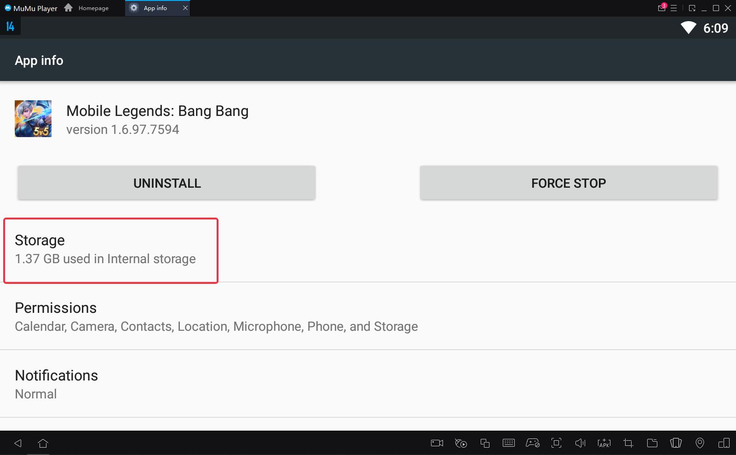
Task: Adjust volume using the speaker icon
Action: point(581,443)
